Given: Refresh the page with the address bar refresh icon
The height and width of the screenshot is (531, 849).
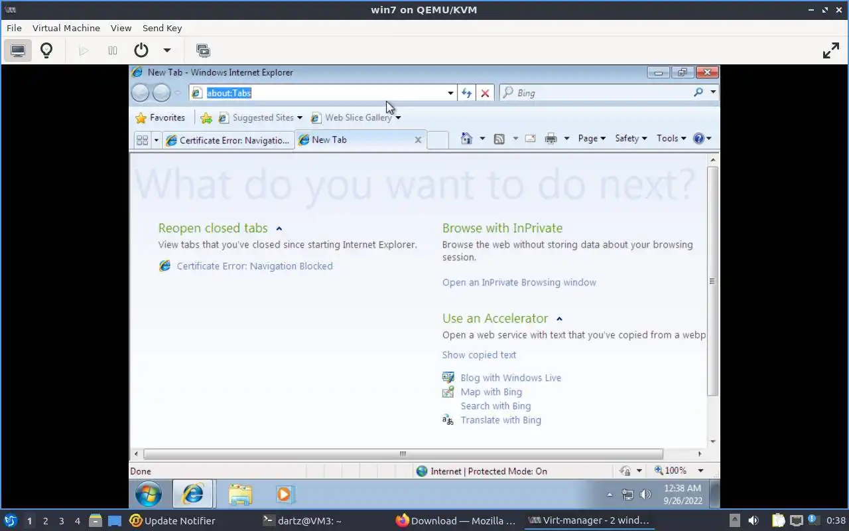Looking at the screenshot, I should coord(466,93).
